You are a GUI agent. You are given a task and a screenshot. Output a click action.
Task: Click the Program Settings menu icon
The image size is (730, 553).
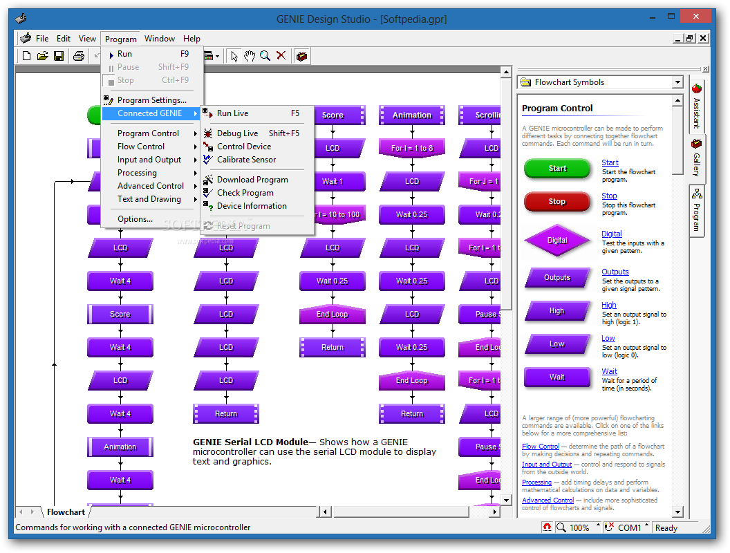[x=109, y=100]
